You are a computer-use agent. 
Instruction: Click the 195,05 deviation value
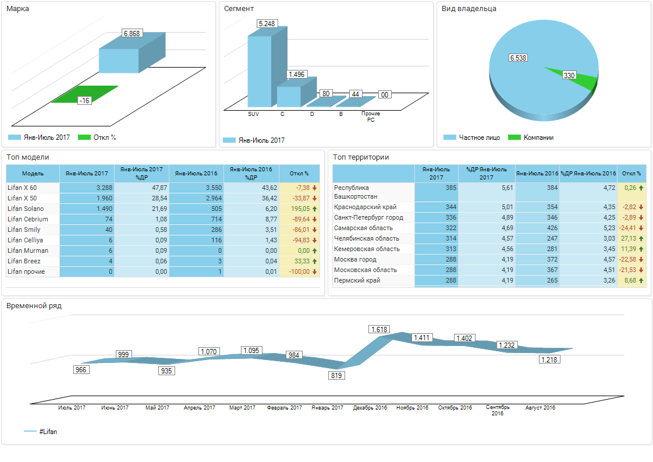[300, 209]
